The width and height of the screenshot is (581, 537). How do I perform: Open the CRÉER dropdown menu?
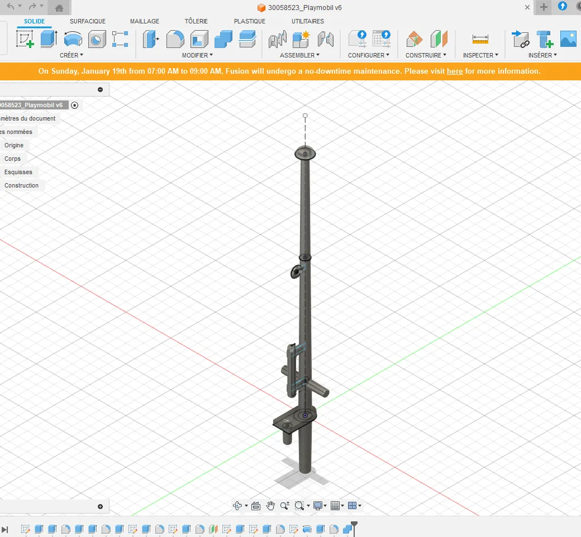(72, 55)
